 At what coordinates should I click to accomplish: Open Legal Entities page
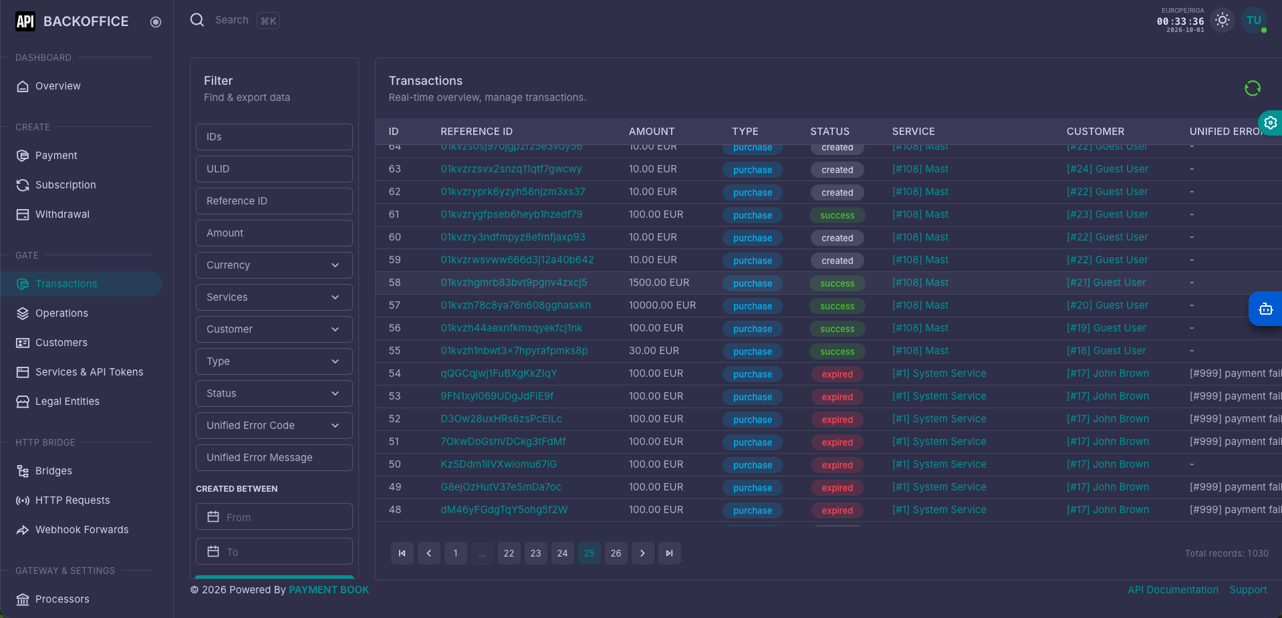pyautogui.click(x=81, y=402)
